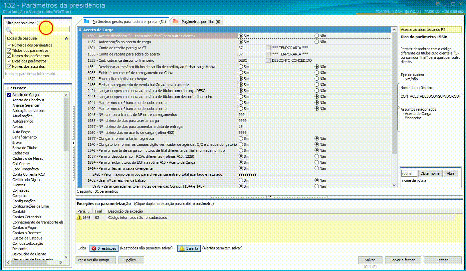Viewport: 466px width, 271px height.
Task: Select Não for 1482 Autenticação no acerto de carga
Action: point(317,42)
